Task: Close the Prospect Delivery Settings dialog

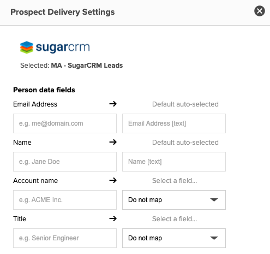Action: (260, 11)
